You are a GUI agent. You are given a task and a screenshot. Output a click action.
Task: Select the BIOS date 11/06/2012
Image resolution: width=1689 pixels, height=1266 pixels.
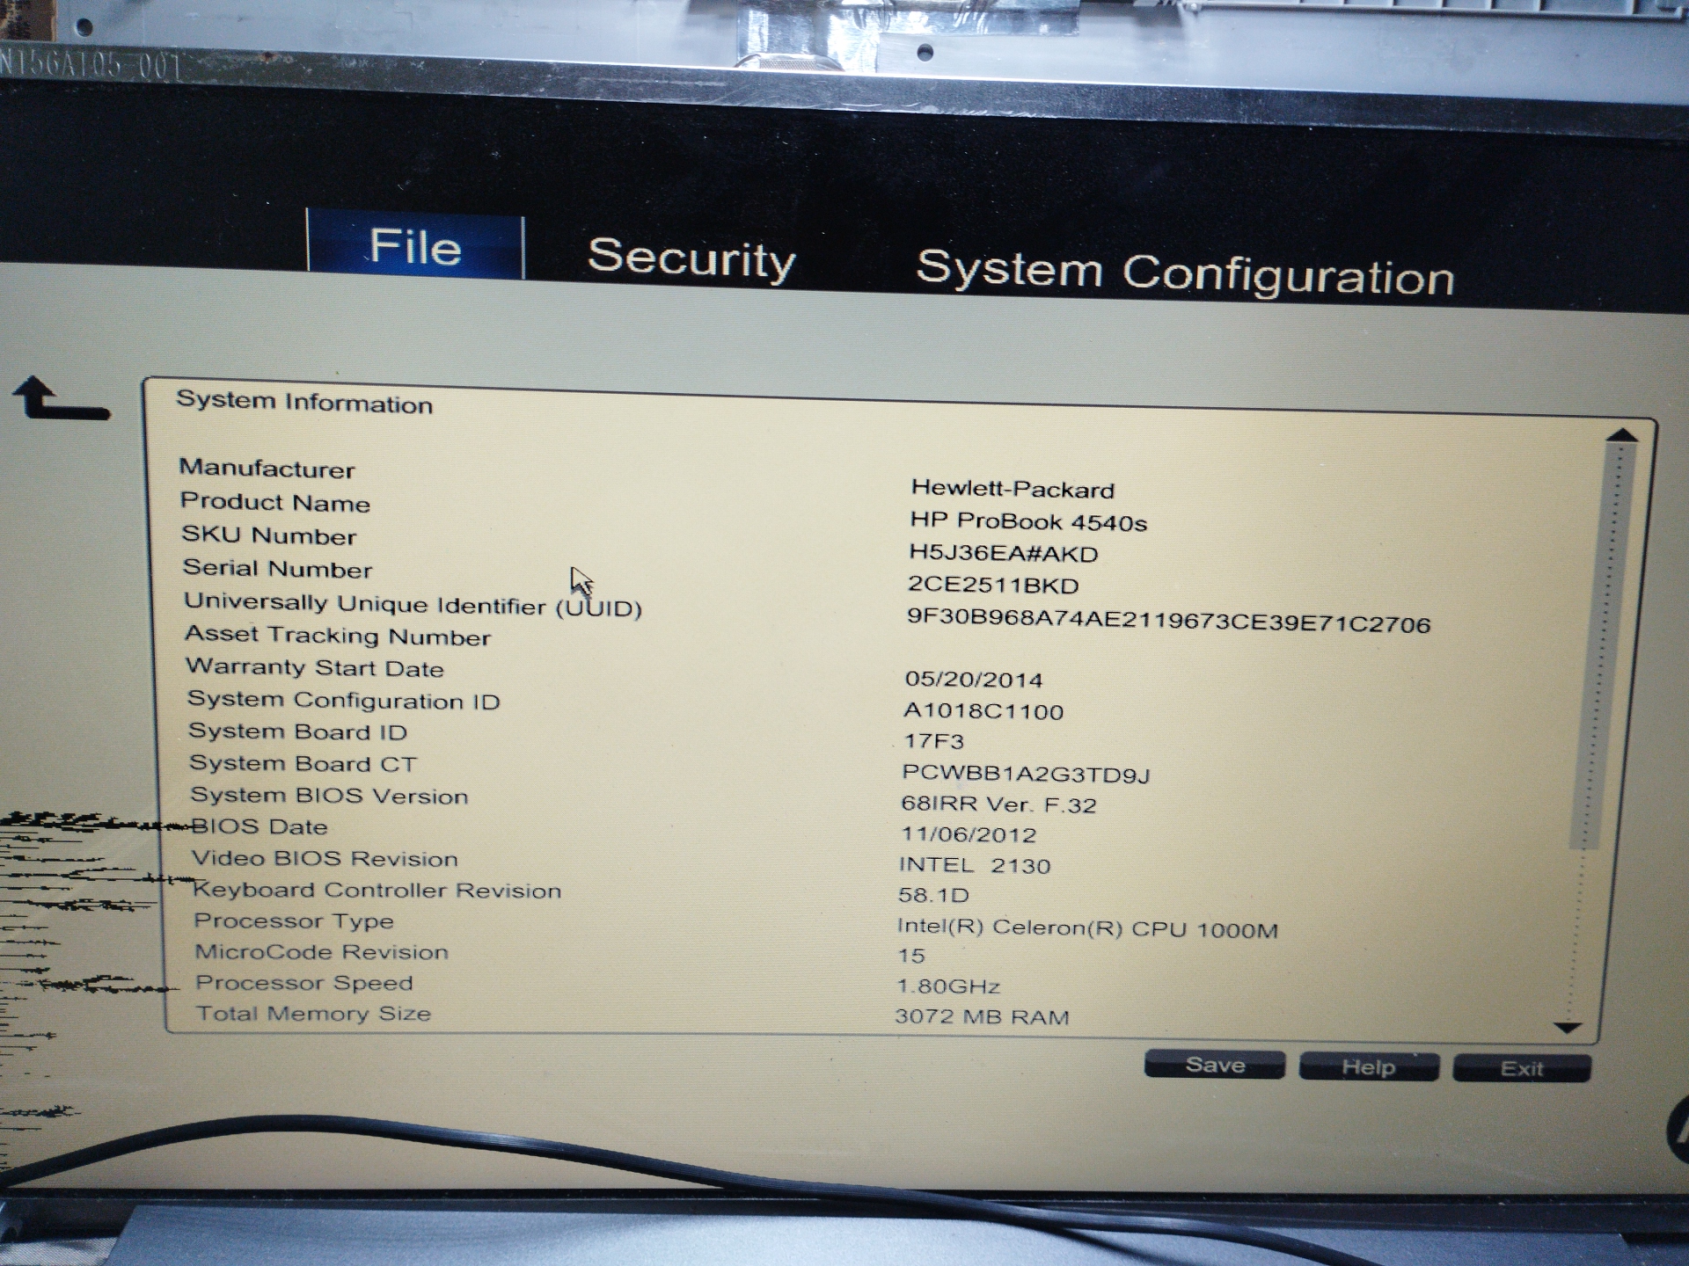tap(969, 834)
